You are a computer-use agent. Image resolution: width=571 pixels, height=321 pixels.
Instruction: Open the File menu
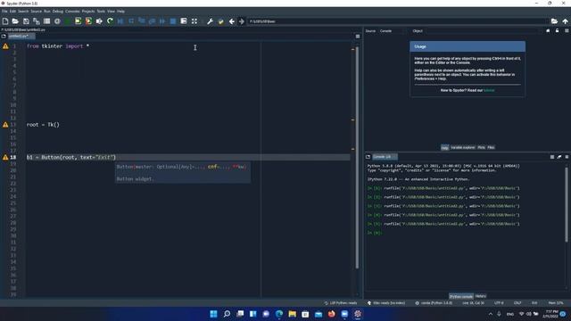point(4,12)
